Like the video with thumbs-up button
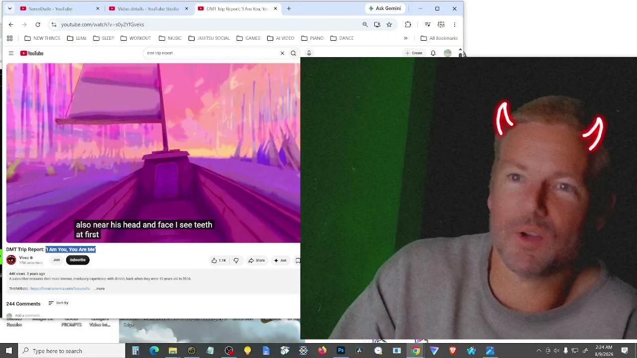Screen dimensions: 637x358 (219, 260)
